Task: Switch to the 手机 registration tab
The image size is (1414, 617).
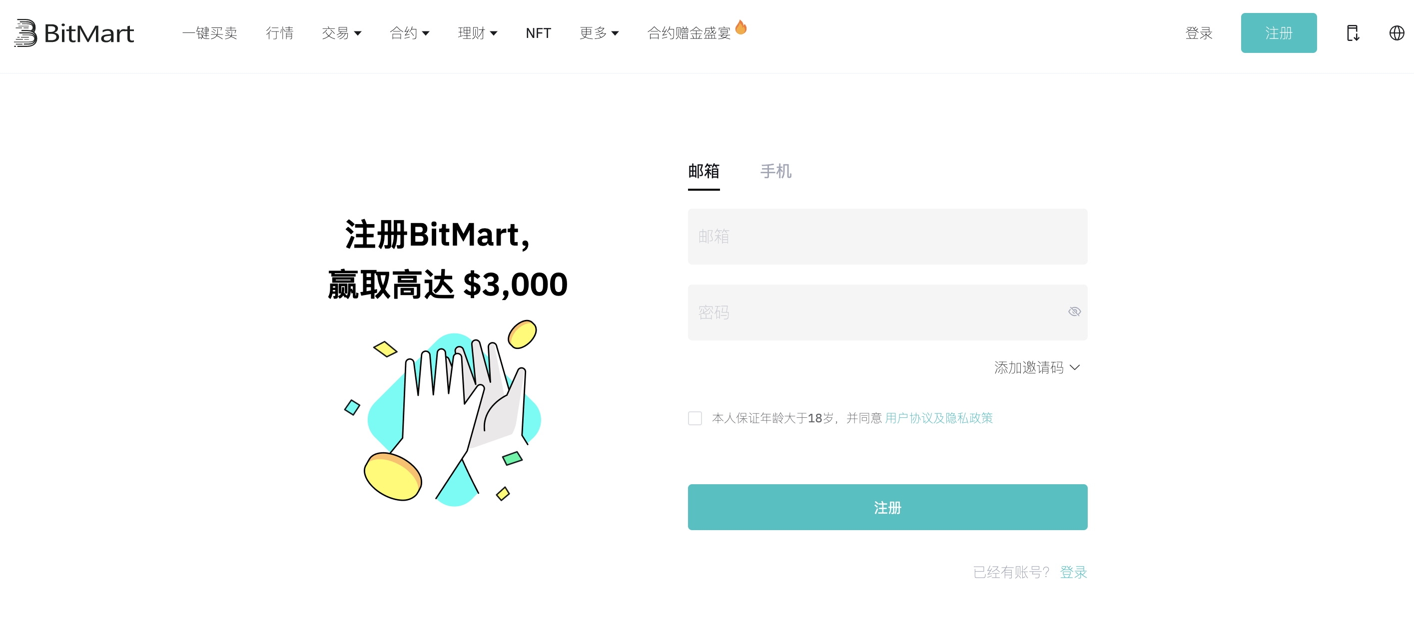Action: coord(775,171)
